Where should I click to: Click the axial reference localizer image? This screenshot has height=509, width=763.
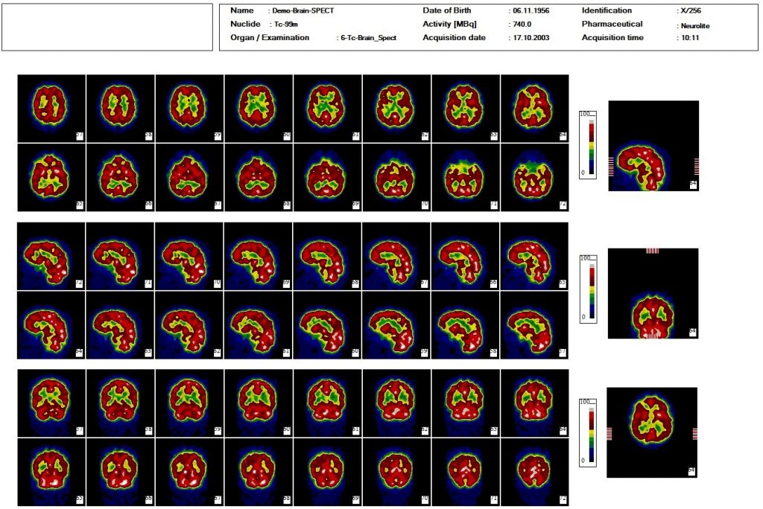[x=653, y=430]
